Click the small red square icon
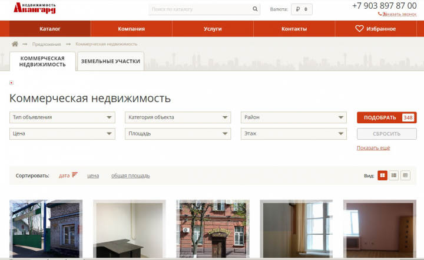 pyautogui.click(x=11, y=83)
